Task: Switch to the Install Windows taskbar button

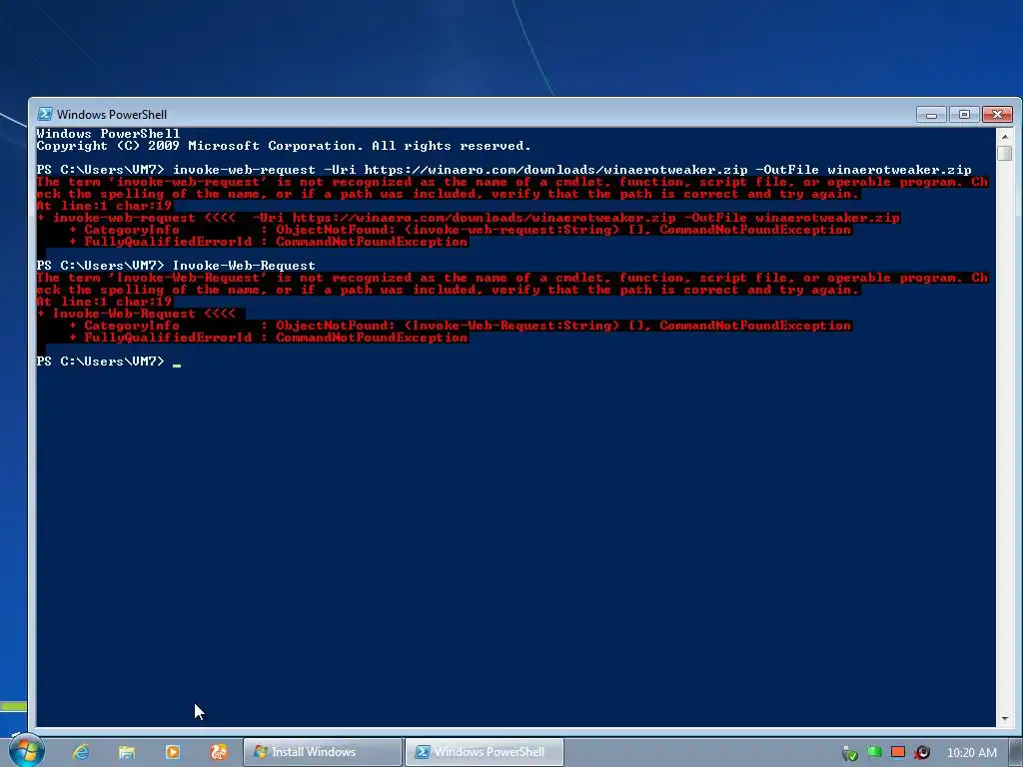Action: tap(323, 752)
